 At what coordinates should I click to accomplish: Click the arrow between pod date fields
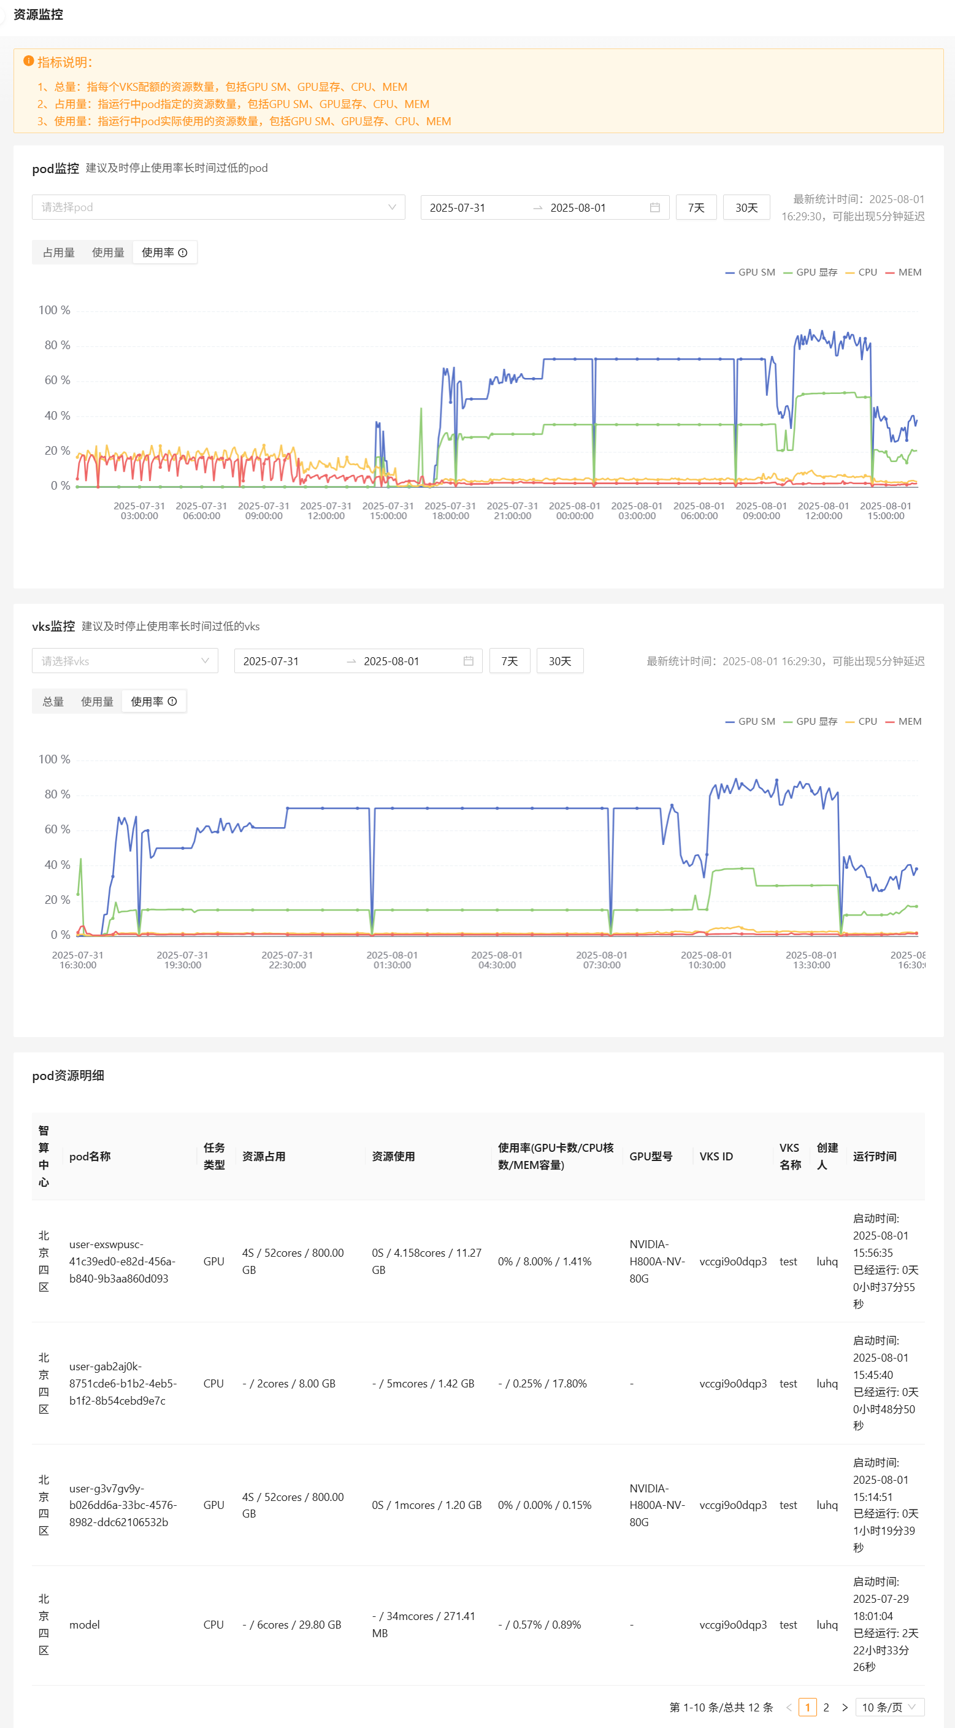(537, 208)
